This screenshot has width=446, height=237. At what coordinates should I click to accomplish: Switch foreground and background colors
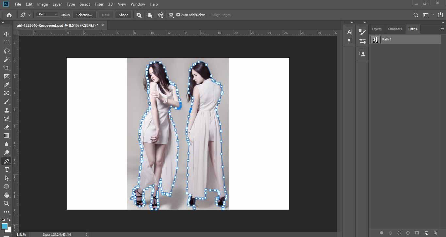(9, 220)
